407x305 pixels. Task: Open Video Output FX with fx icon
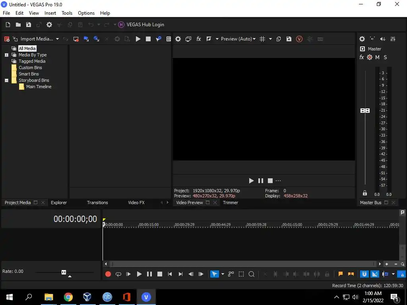point(199,39)
